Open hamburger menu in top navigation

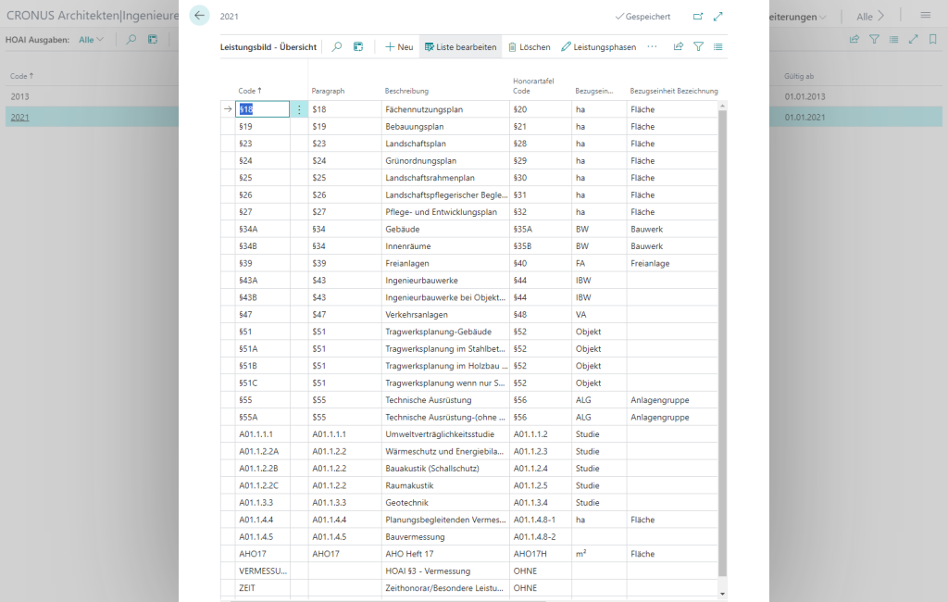click(926, 15)
